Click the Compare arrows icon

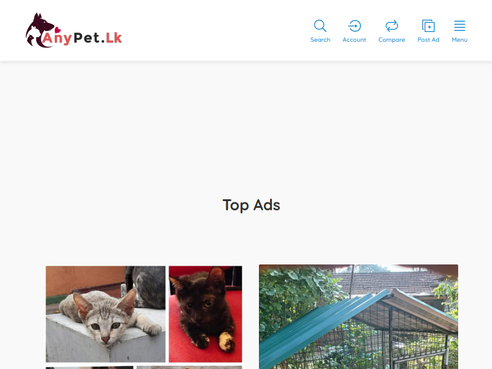(392, 26)
